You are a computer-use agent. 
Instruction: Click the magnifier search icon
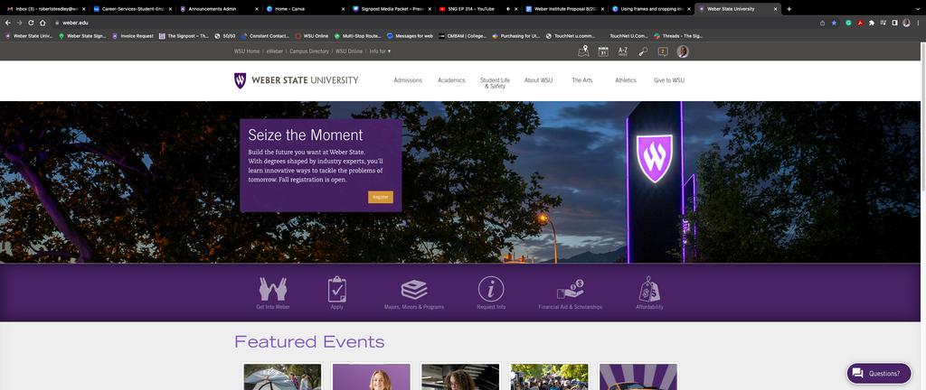tap(643, 51)
